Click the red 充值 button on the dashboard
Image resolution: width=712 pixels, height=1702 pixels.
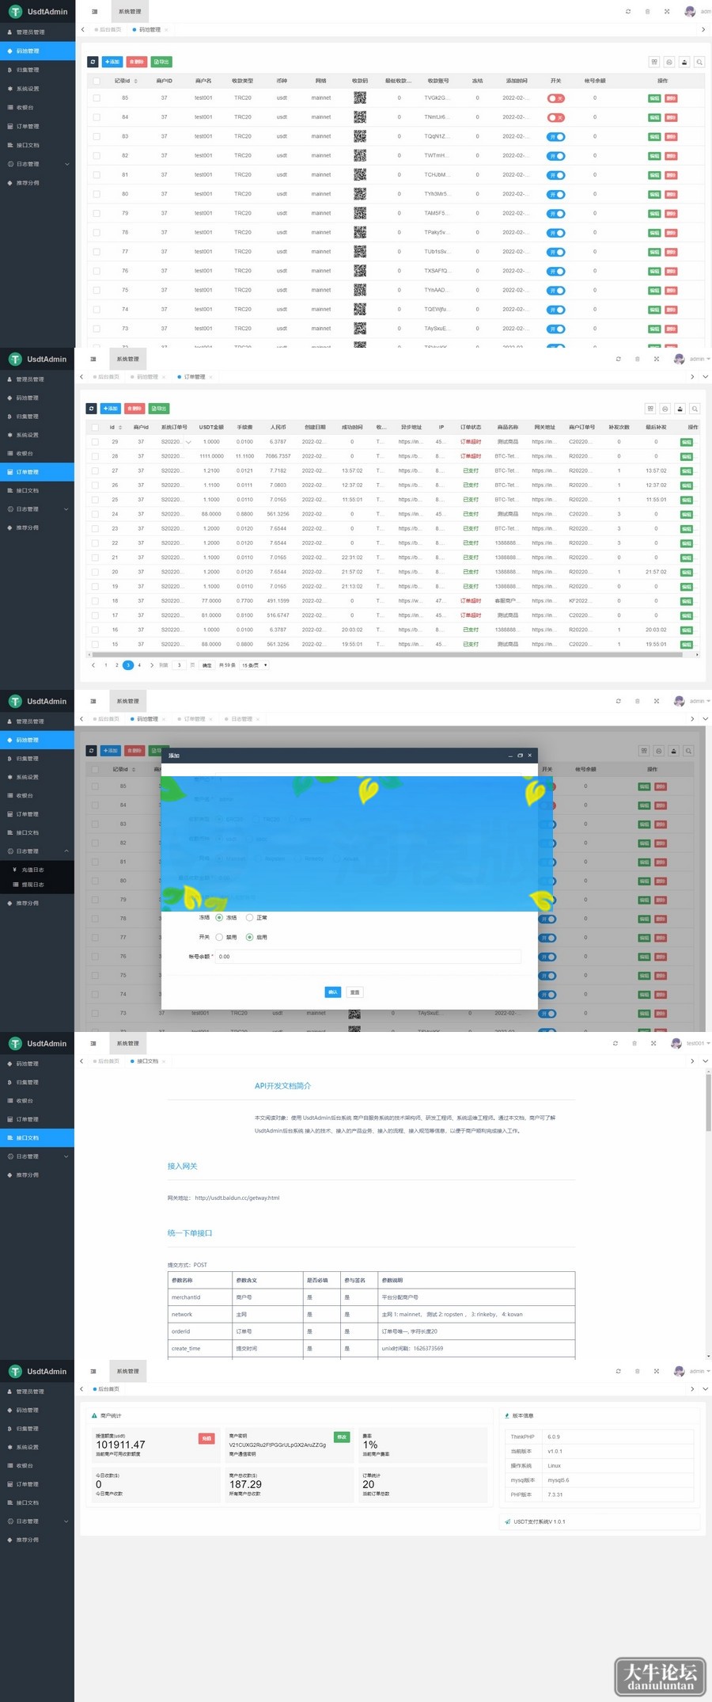point(206,1437)
